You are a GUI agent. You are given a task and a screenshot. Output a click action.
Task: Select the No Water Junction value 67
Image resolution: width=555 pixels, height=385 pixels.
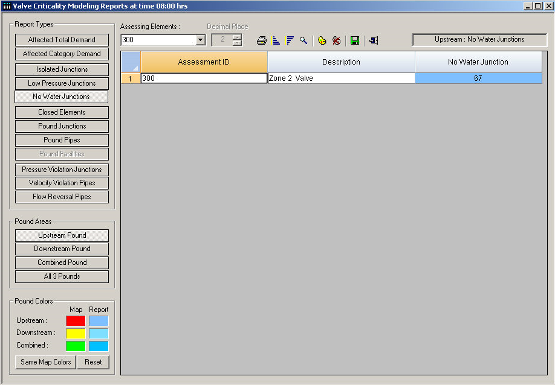pyautogui.click(x=478, y=78)
